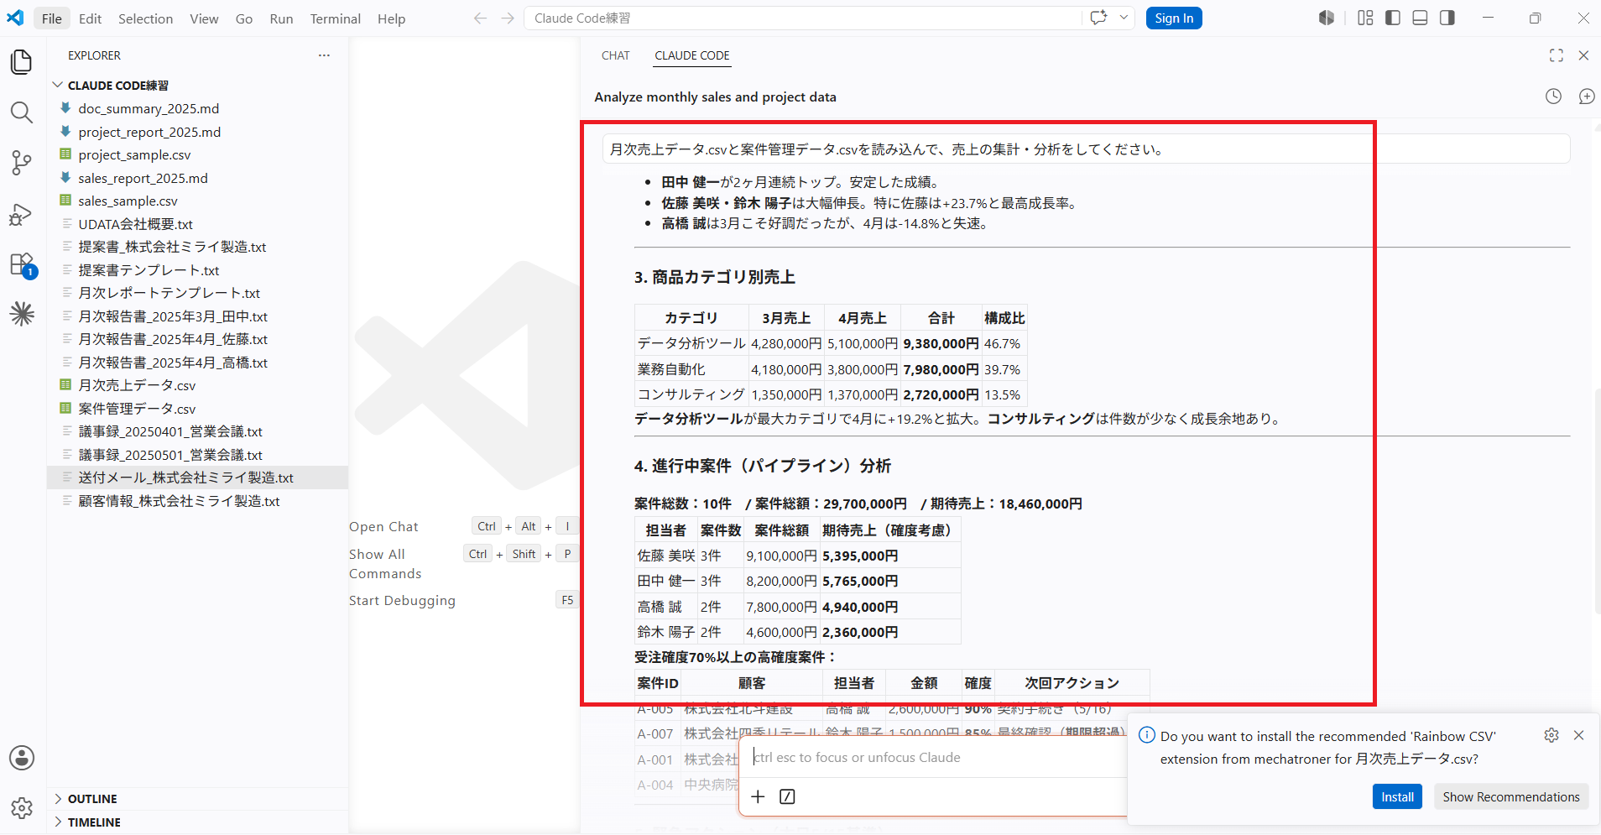This screenshot has height=835, width=1601.
Task: Open the chat icon beside command center
Action: click(1098, 18)
